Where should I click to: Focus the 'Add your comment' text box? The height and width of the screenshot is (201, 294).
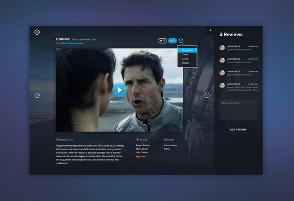pyautogui.click(x=238, y=111)
